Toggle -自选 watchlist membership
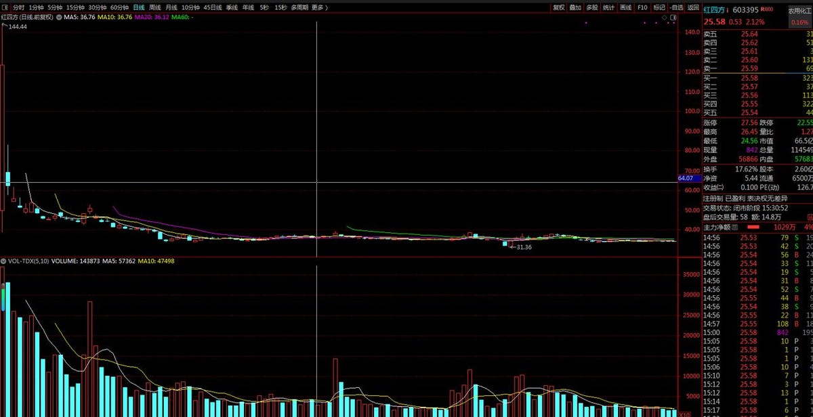 (676, 7)
